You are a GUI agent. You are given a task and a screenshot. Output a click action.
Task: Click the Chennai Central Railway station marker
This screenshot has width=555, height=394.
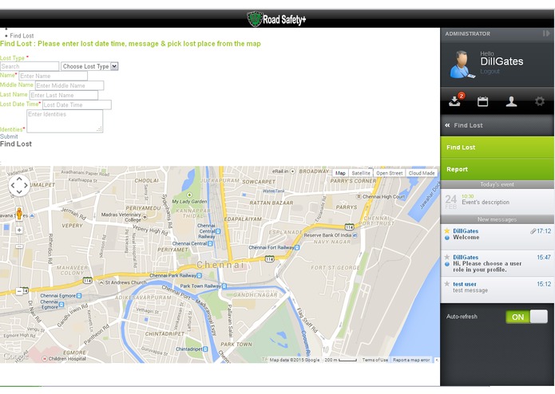[218, 231]
